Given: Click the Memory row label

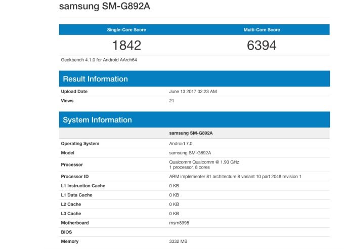Looking at the screenshot, I should pyautogui.click(x=69, y=241).
